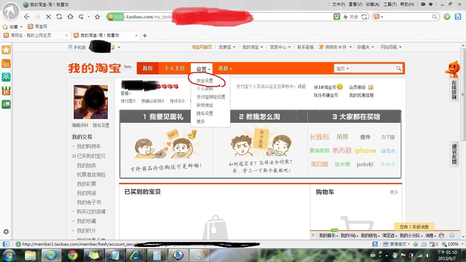Collapse the sidebar with the status bar arrow
This screenshot has width=466, height=262.
tap(6, 244)
